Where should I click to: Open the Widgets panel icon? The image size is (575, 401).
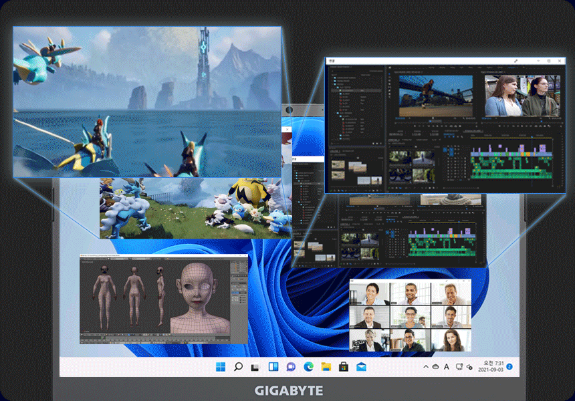tap(273, 366)
